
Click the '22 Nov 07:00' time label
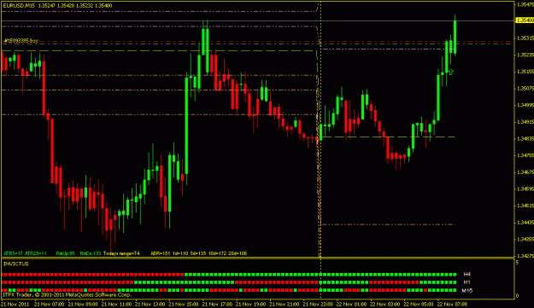453,304
